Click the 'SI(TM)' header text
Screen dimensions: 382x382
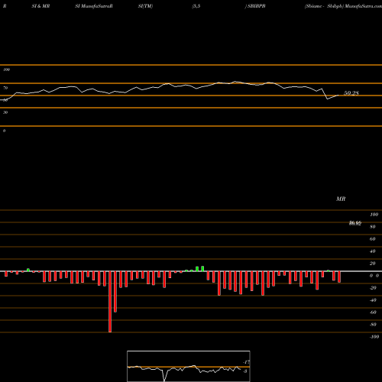pos(145,6)
